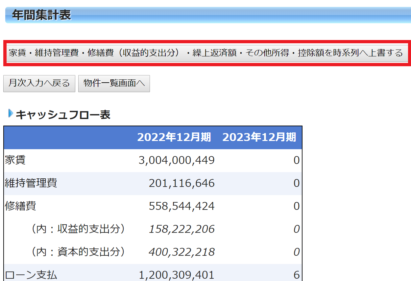Select the 年間集計表 page heading

click(41, 15)
